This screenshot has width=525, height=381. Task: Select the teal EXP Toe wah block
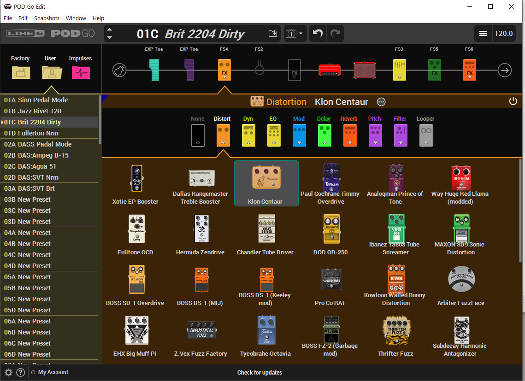click(x=154, y=70)
